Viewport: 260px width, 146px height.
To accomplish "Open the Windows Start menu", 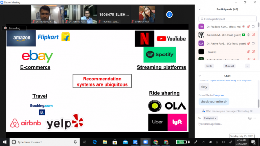I will tap(5, 142).
